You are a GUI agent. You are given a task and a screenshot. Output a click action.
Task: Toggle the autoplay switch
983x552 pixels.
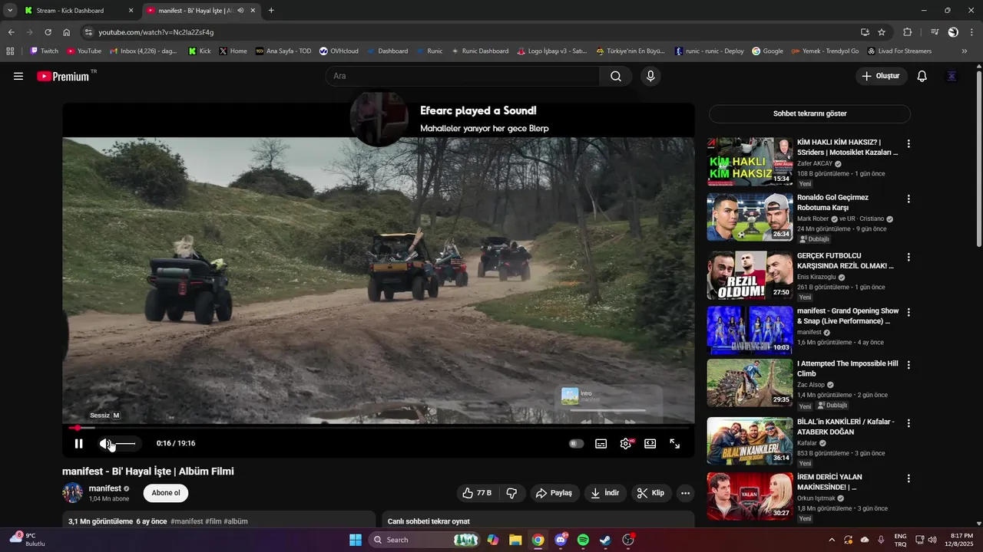576,443
